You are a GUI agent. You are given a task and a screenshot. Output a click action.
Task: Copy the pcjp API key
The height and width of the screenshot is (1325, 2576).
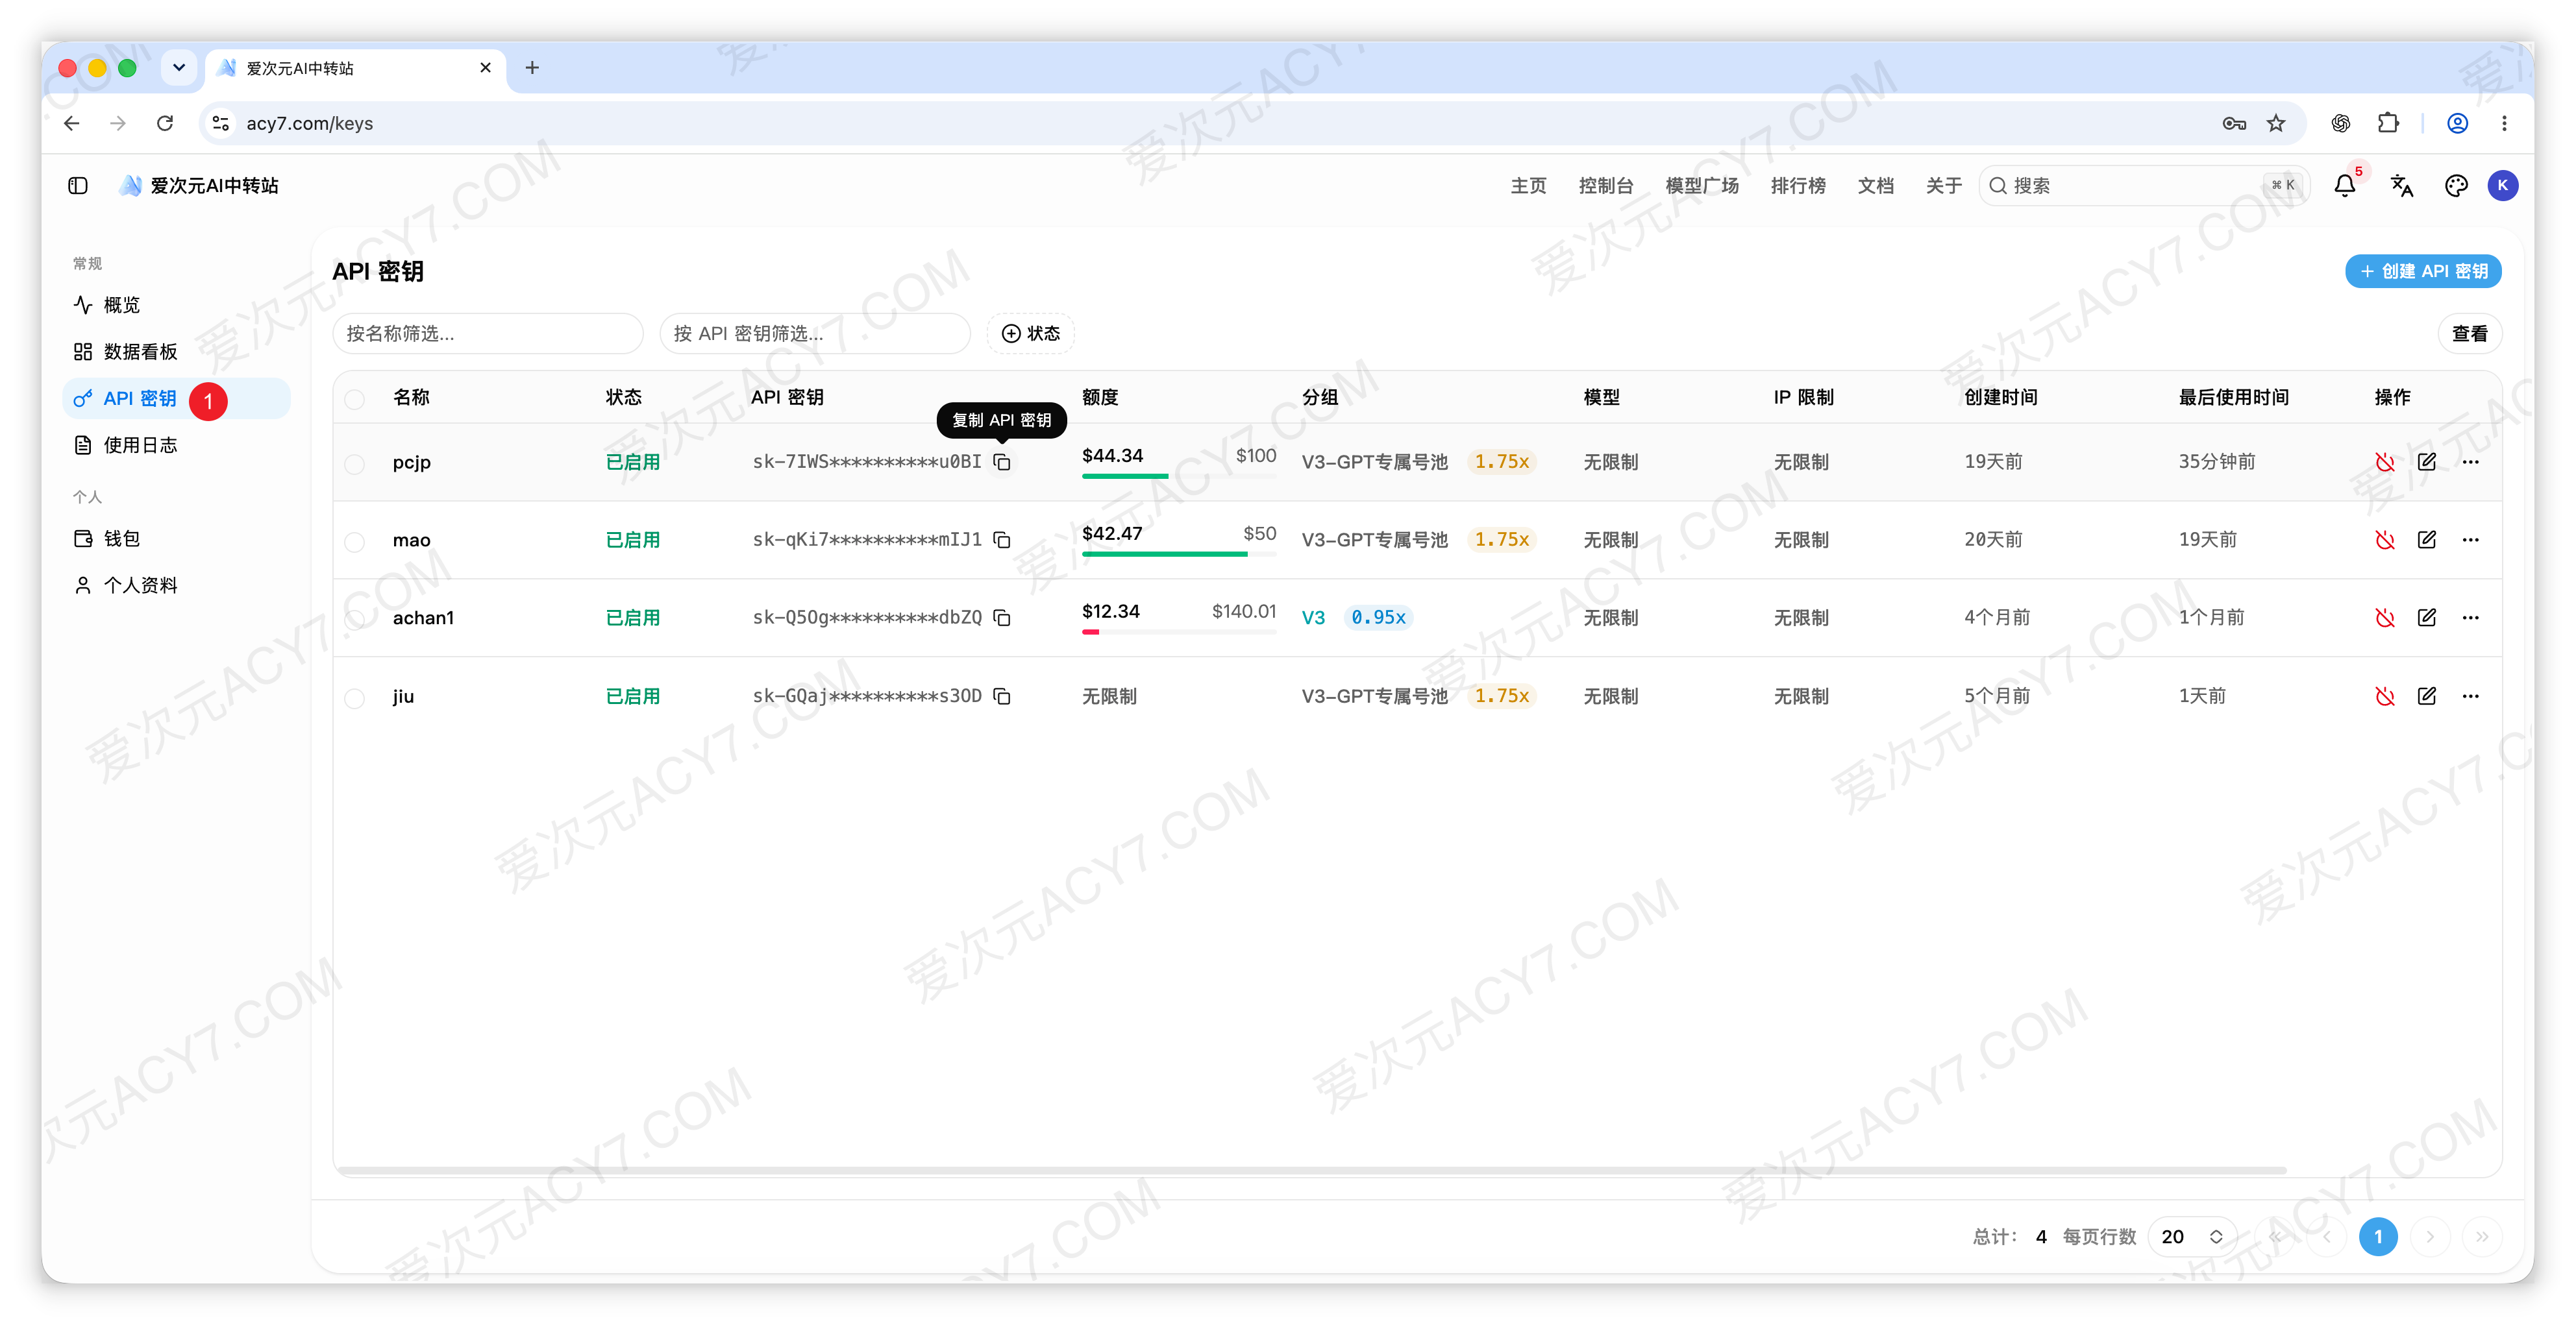click(1002, 461)
